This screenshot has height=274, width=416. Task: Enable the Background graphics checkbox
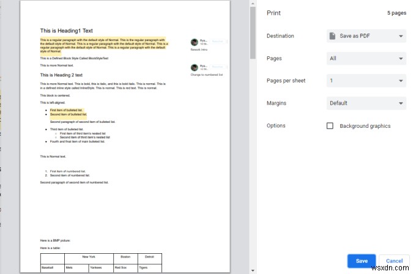(330, 126)
